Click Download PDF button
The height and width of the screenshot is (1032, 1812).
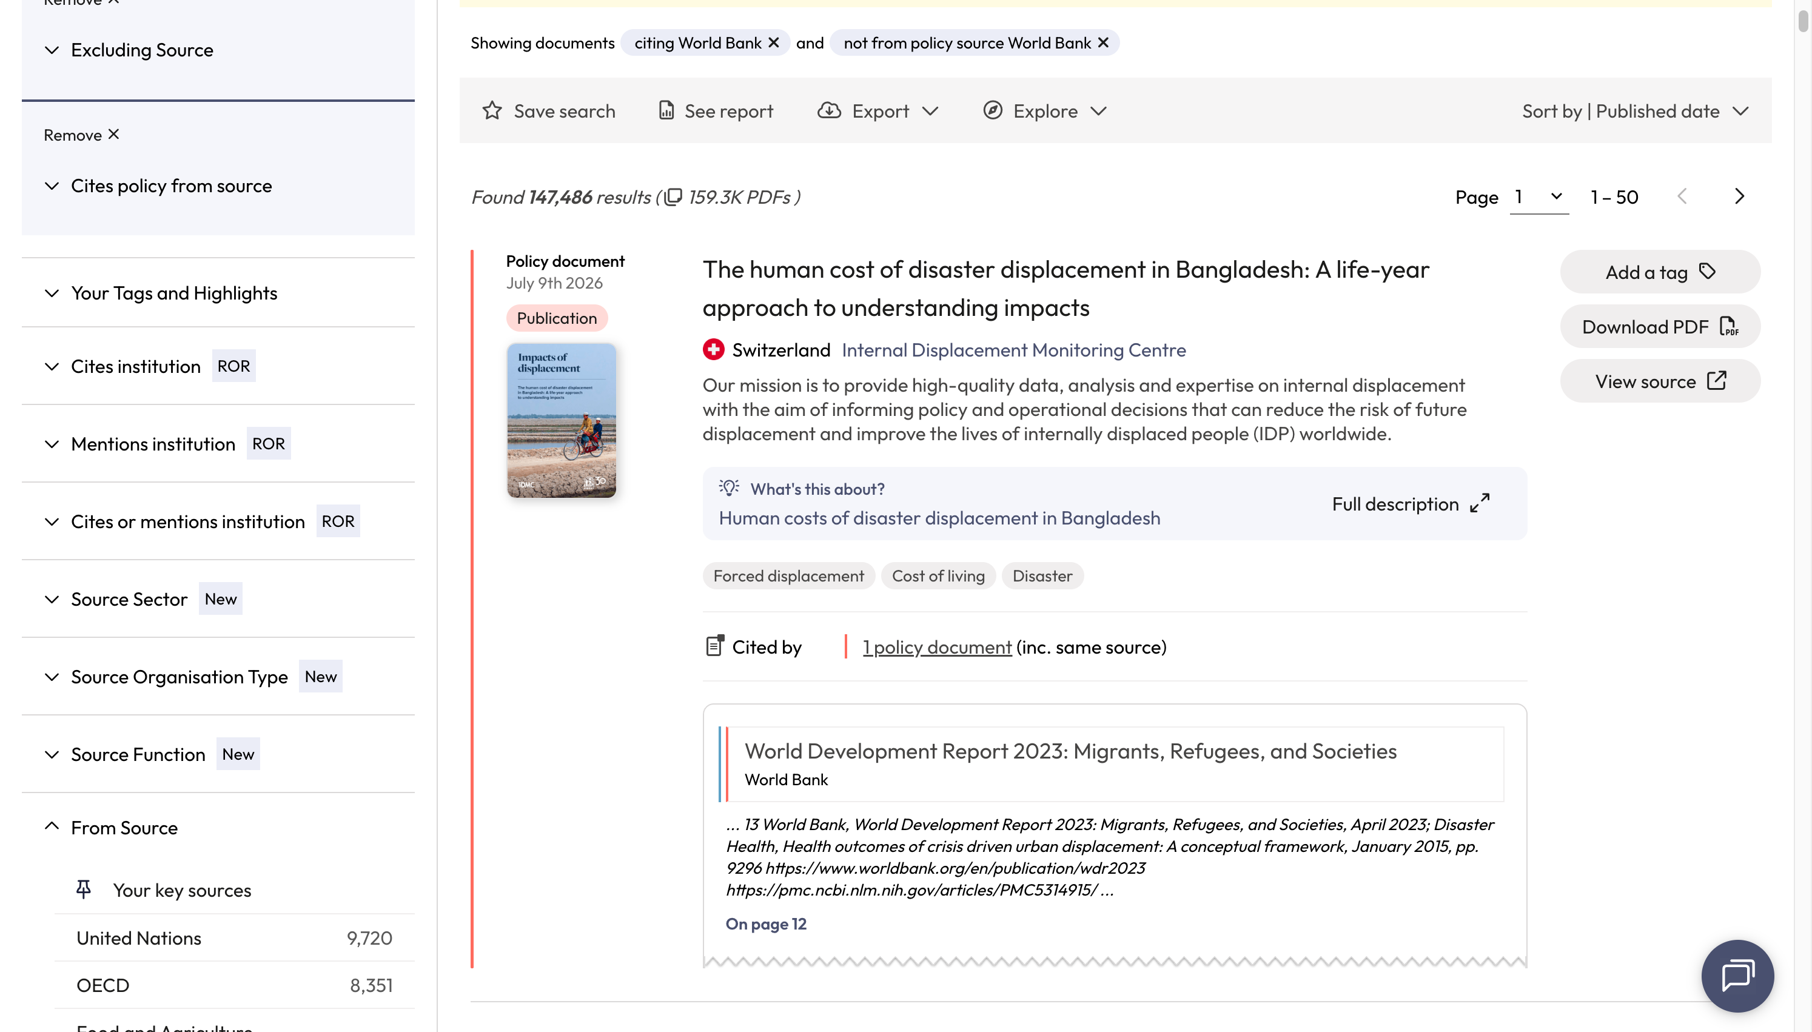click(x=1660, y=327)
